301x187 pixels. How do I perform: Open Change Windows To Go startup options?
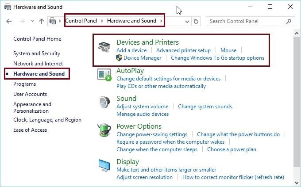(x=217, y=58)
